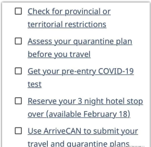151x147 pixels.
Task: Open 'Get your pre-entry COVID-19' link
Action: [x=81, y=71]
